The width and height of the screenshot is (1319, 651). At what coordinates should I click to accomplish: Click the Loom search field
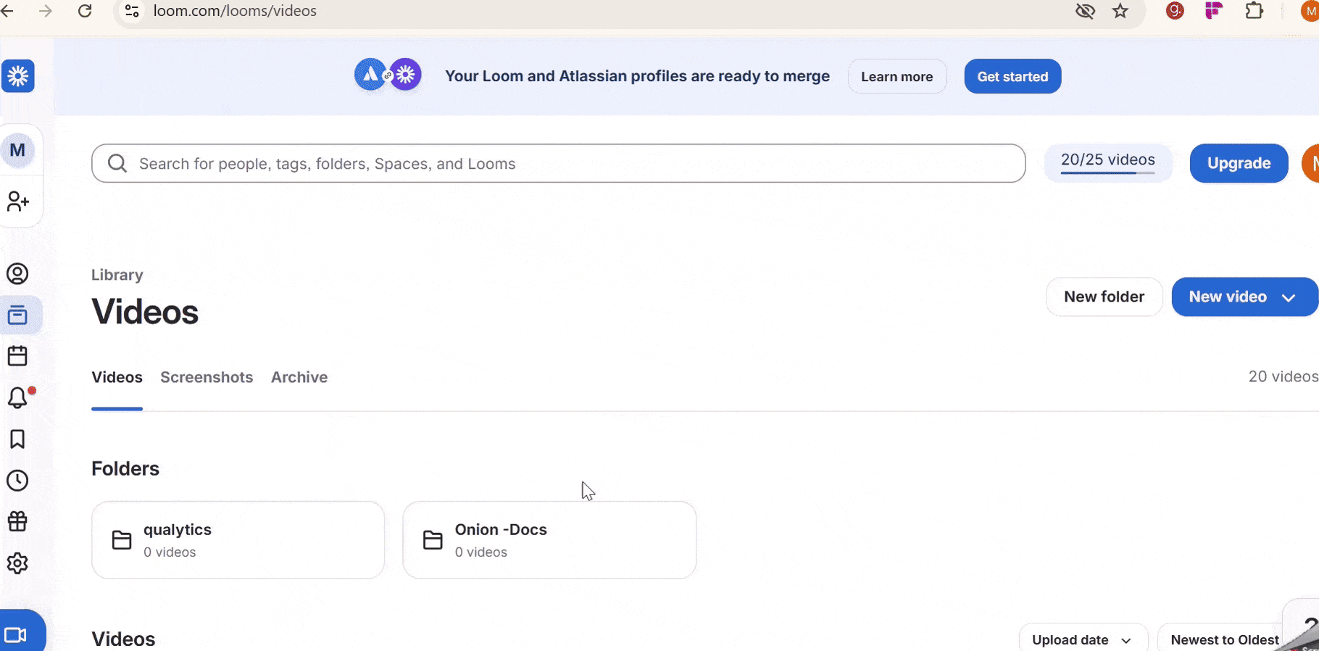558,163
